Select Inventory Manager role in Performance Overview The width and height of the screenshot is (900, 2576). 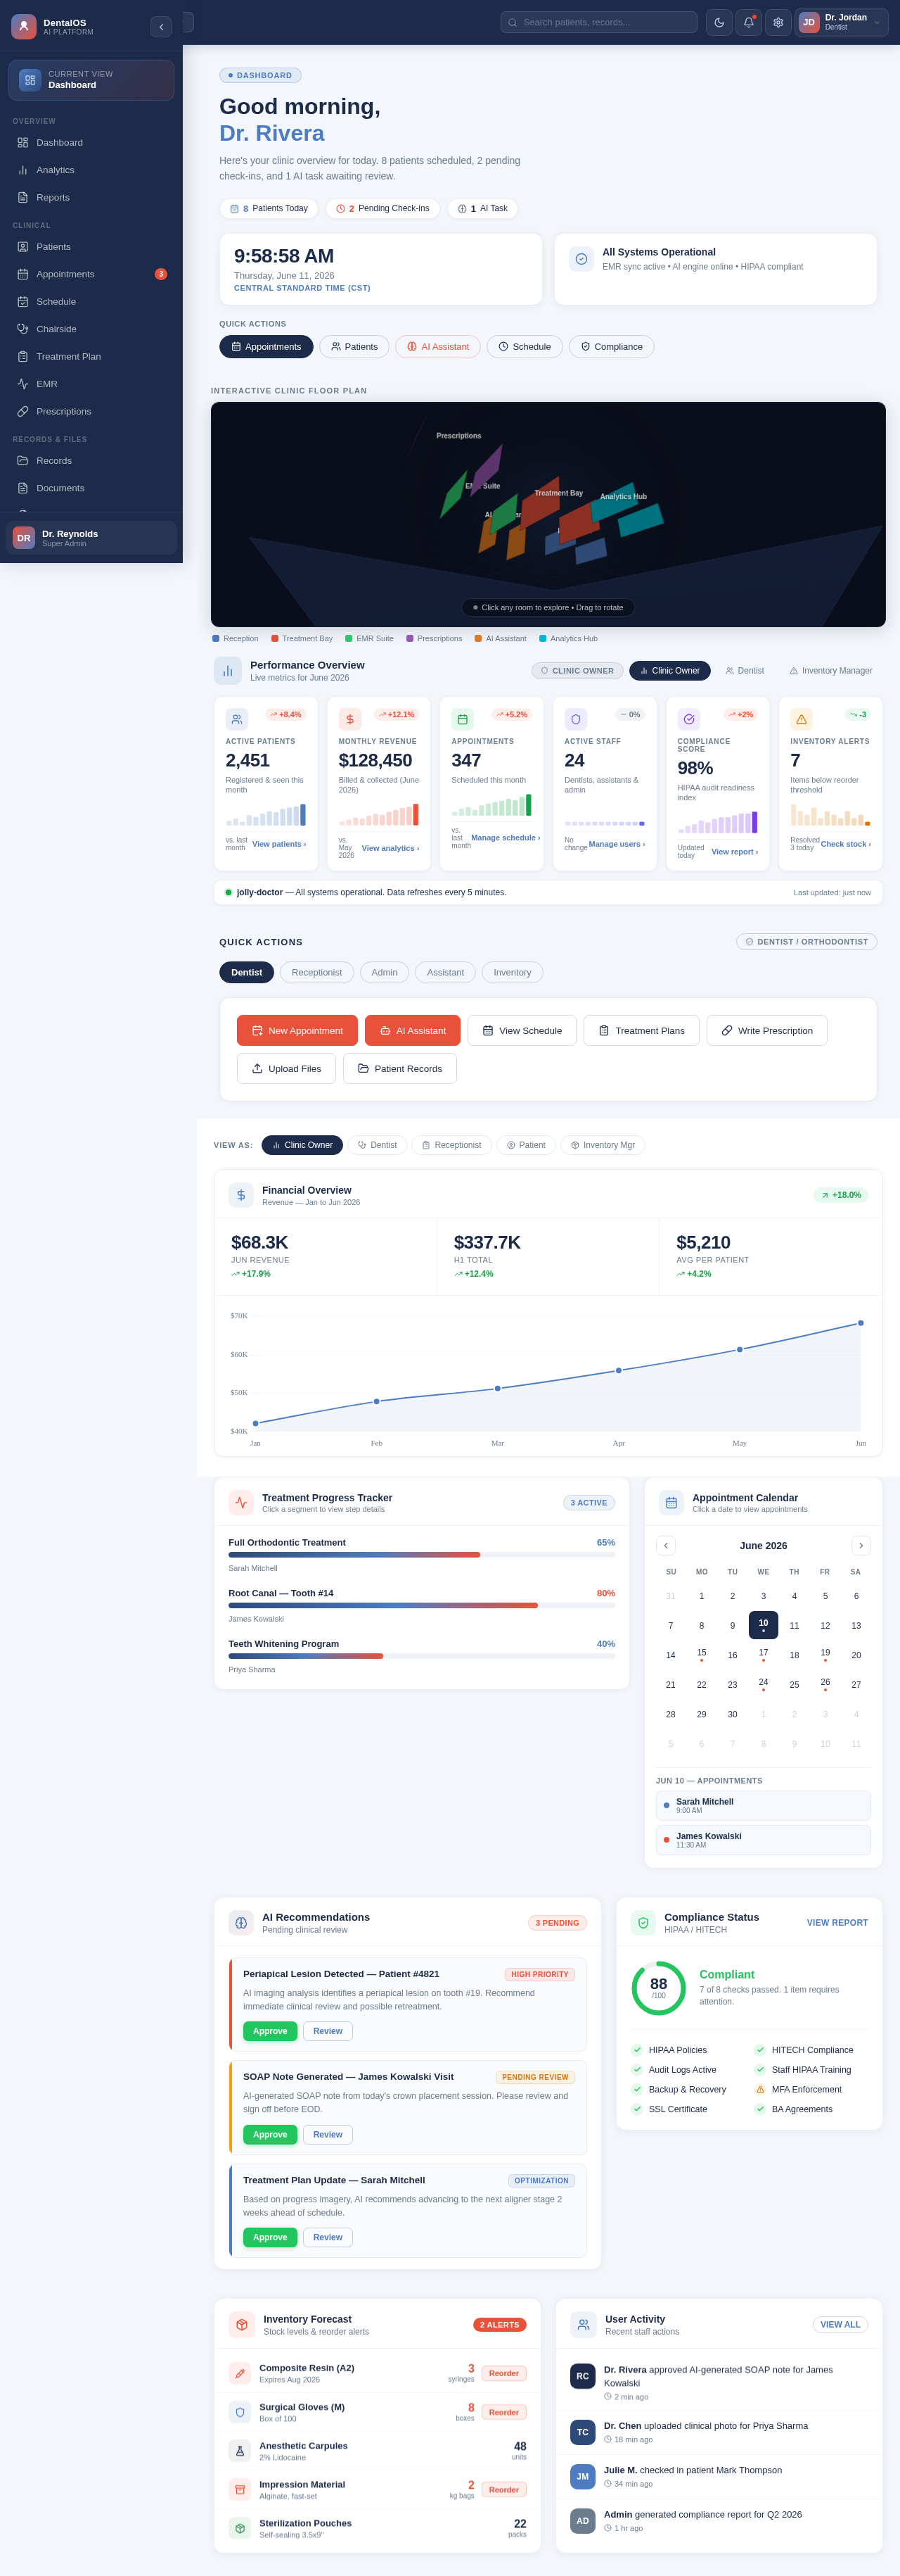click(831, 671)
